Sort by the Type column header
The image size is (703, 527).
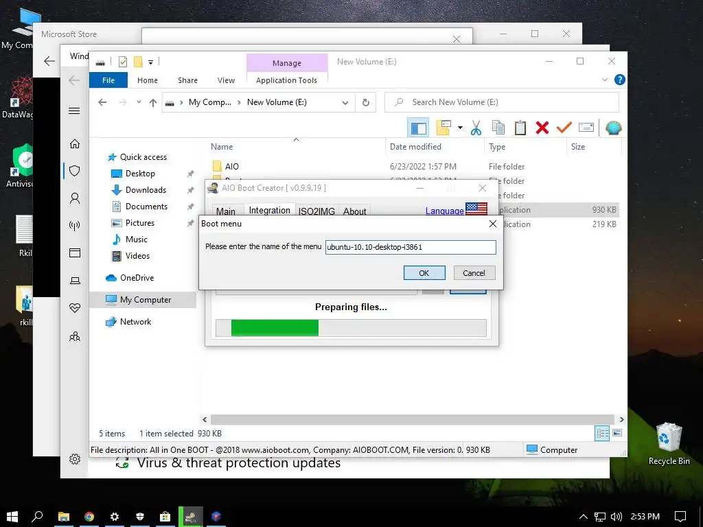pyautogui.click(x=497, y=147)
